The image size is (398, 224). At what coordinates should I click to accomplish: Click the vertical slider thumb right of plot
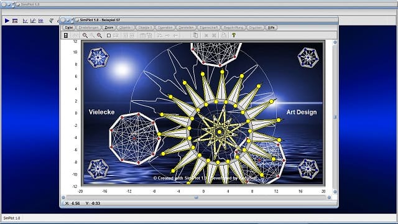335,117
